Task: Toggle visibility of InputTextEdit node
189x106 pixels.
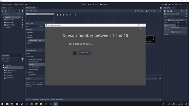Action: click(x=22, y=25)
